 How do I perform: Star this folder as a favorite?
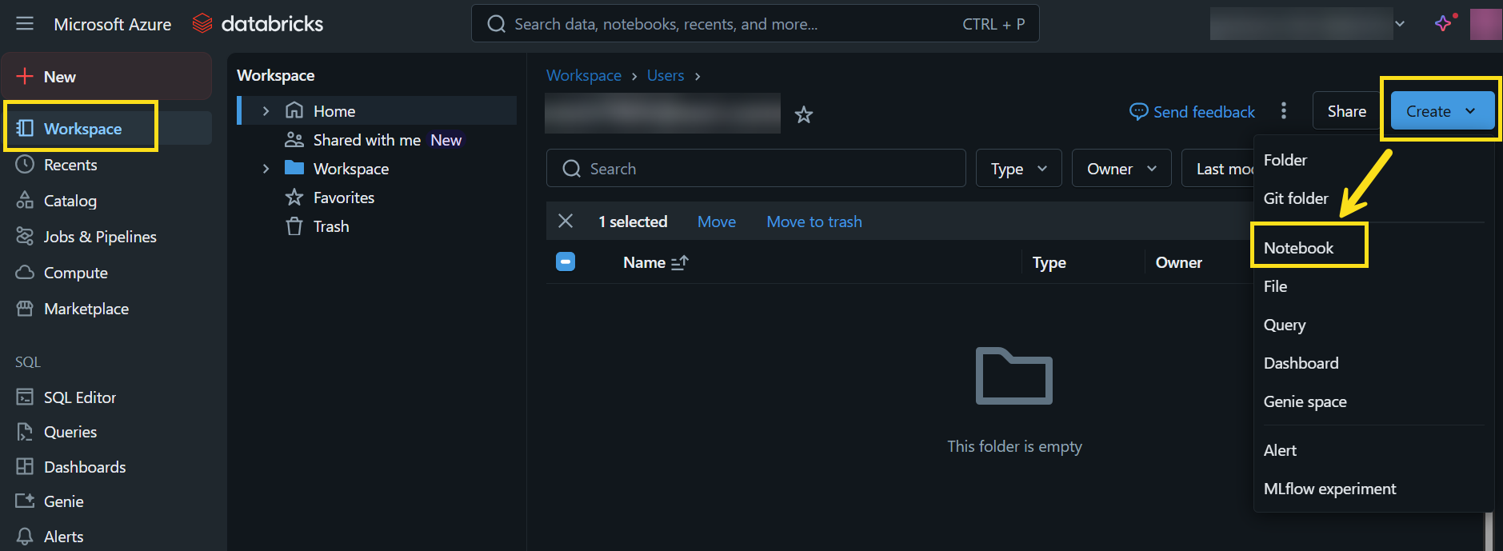coord(804,115)
